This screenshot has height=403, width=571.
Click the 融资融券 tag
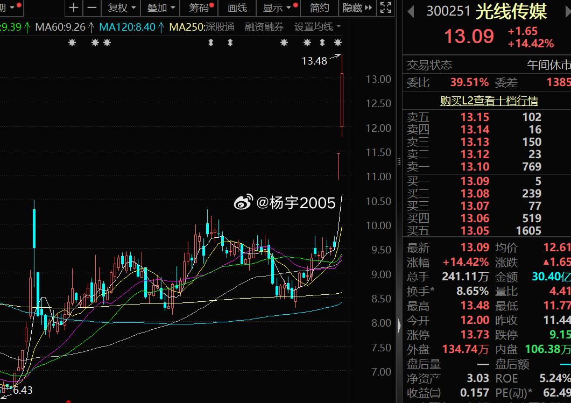tap(264, 27)
